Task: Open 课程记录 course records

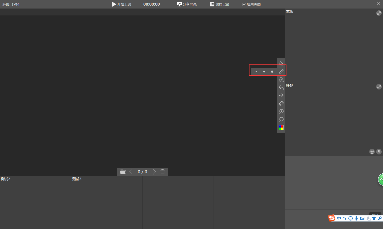Action: [x=220, y=4]
